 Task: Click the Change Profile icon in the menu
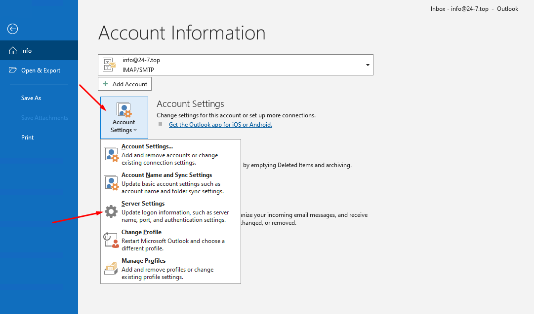(x=111, y=240)
